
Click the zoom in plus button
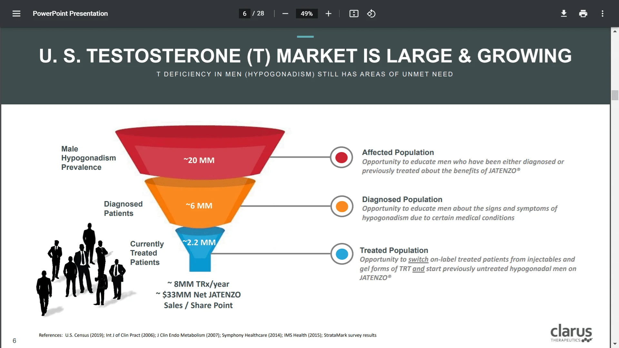click(328, 14)
